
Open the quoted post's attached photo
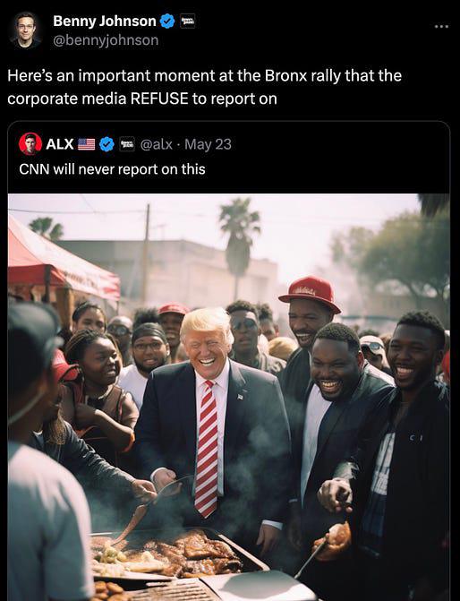click(x=229, y=397)
